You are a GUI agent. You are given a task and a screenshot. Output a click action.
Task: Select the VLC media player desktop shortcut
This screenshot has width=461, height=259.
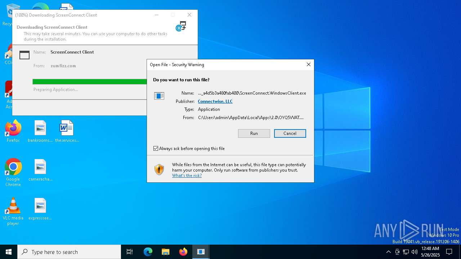(x=13, y=212)
